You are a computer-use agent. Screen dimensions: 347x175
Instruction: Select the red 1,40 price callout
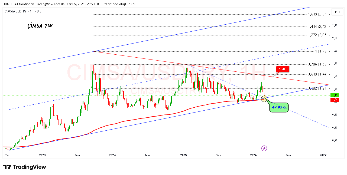[x=283, y=69]
